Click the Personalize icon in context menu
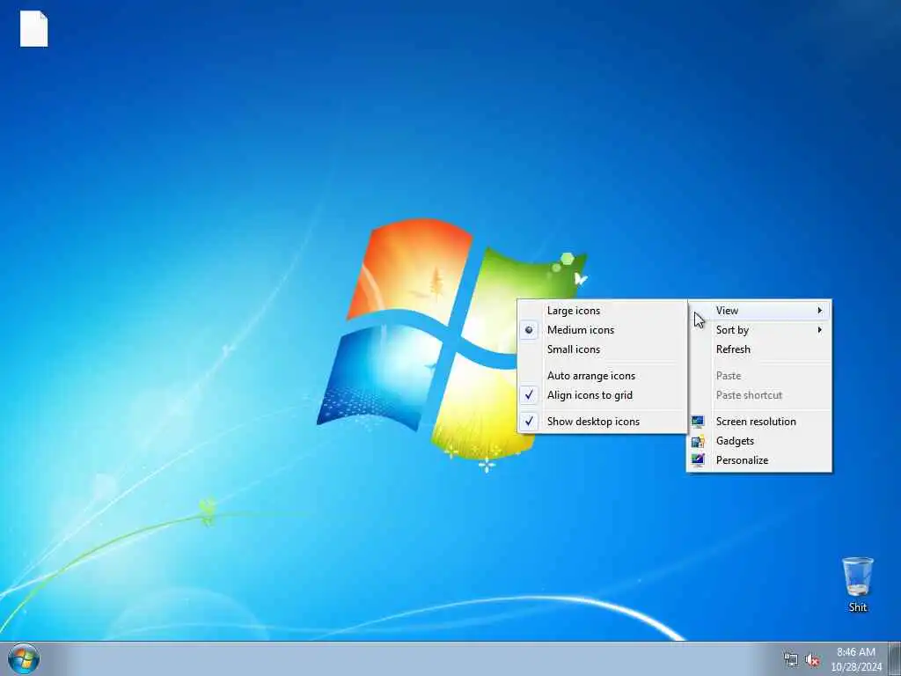Screen dimensions: 901x676 698,459
